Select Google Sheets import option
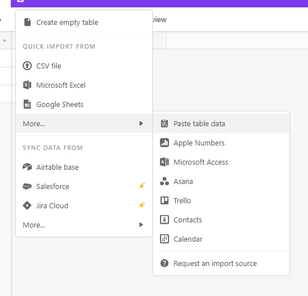The width and height of the screenshot is (308, 296). pyautogui.click(x=84, y=104)
